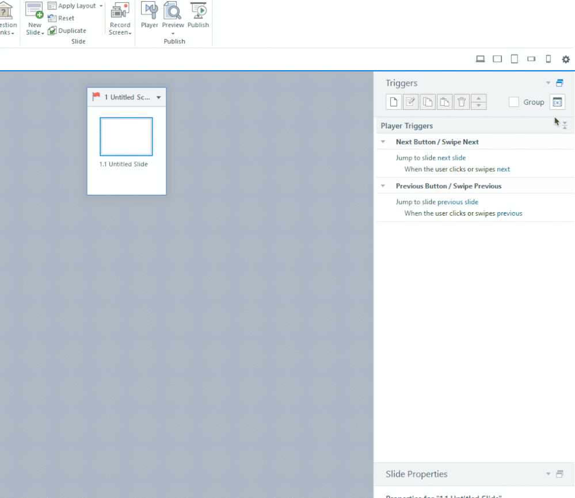Open the Untitled Scene dropdown arrow
575x498 pixels.
(x=158, y=98)
